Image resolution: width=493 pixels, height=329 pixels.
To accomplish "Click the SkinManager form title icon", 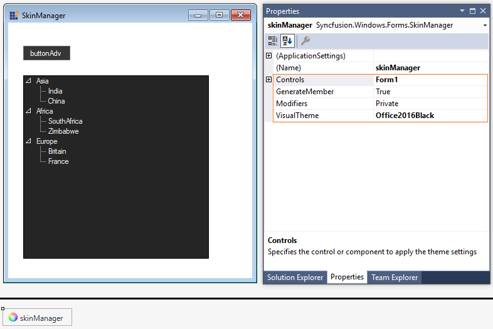I will tap(14, 16).
